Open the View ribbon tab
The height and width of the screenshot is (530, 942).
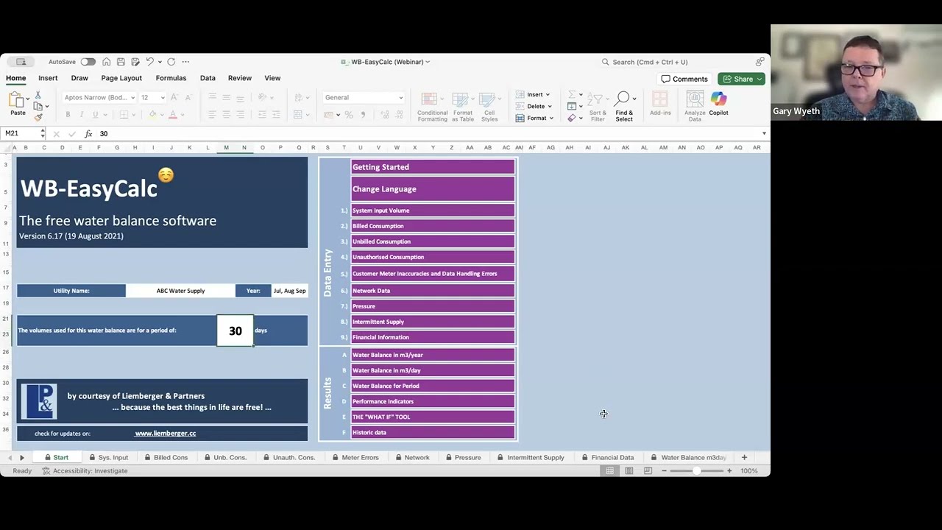272,78
